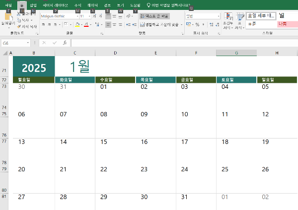Open the Malgun Gothic font name dropdown
This screenshot has height=210, width=298.
pyautogui.click(x=77, y=16)
